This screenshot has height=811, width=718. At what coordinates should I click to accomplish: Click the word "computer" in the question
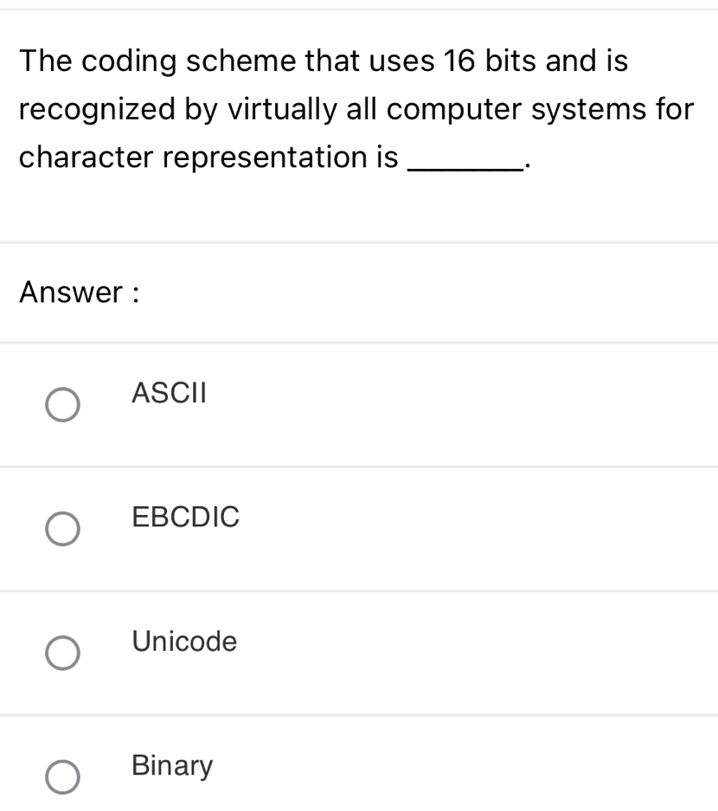coord(461,110)
